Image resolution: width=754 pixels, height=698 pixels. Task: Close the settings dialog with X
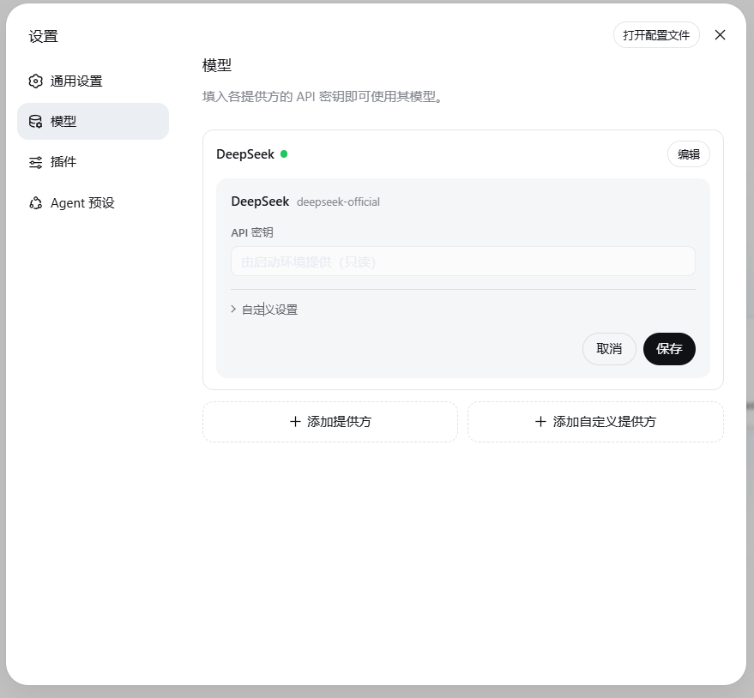click(x=720, y=35)
